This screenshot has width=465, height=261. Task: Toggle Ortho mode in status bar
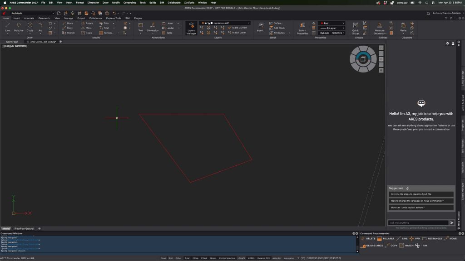coord(178,258)
